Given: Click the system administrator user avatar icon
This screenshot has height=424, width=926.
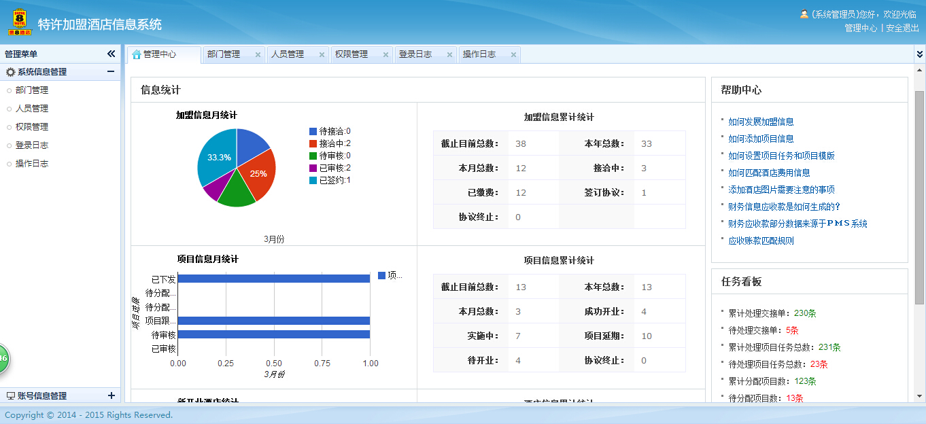Looking at the screenshot, I should click(x=804, y=14).
